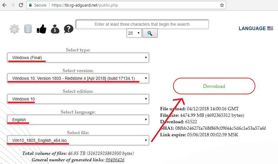Click the Link expire date text
Screen dimensions: 278x164
[x=213, y=135]
